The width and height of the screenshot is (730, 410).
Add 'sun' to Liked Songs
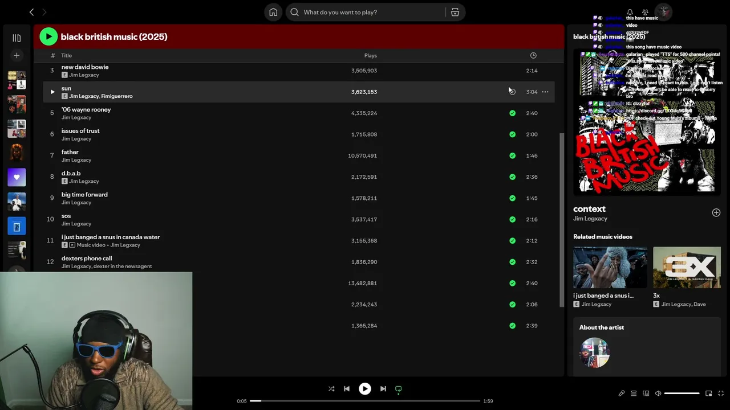tap(512, 92)
